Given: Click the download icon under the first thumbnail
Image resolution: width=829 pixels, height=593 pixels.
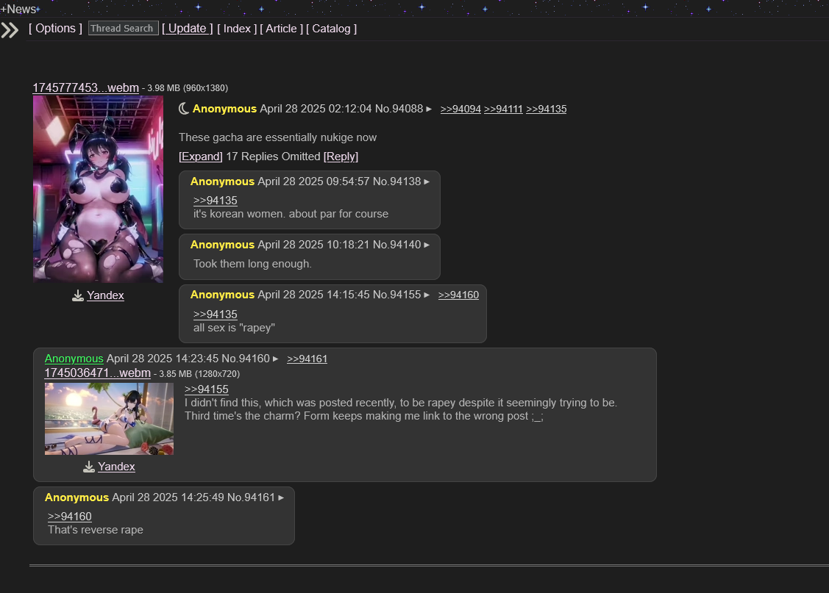Looking at the screenshot, I should click(x=78, y=295).
